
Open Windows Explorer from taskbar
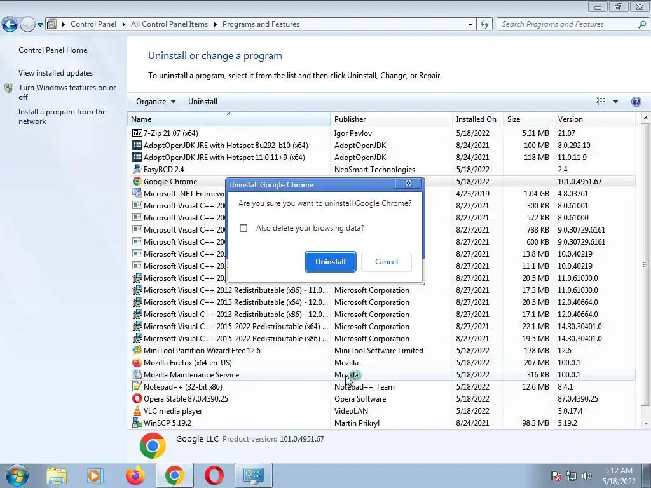[x=57, y=475]
